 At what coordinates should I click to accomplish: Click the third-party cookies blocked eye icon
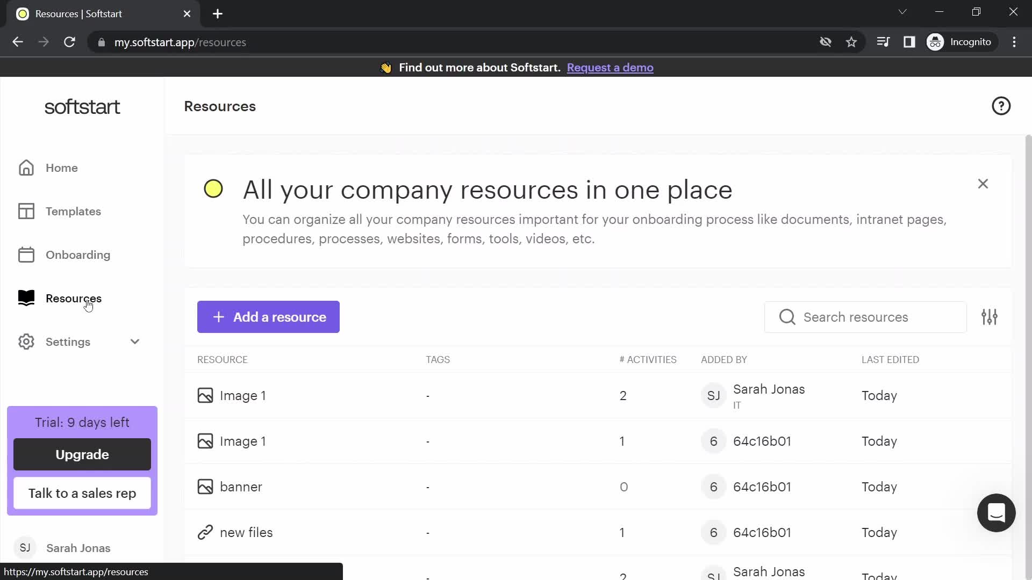click(826, 42)
